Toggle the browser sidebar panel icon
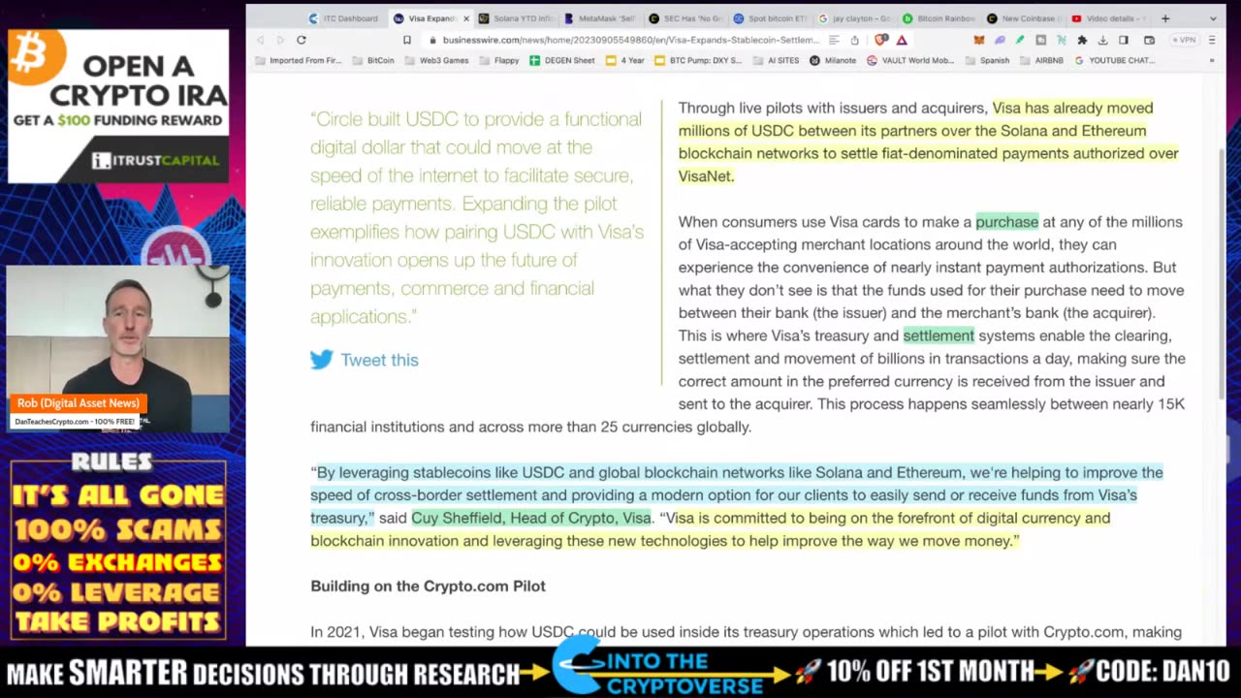 [1124, 40]
